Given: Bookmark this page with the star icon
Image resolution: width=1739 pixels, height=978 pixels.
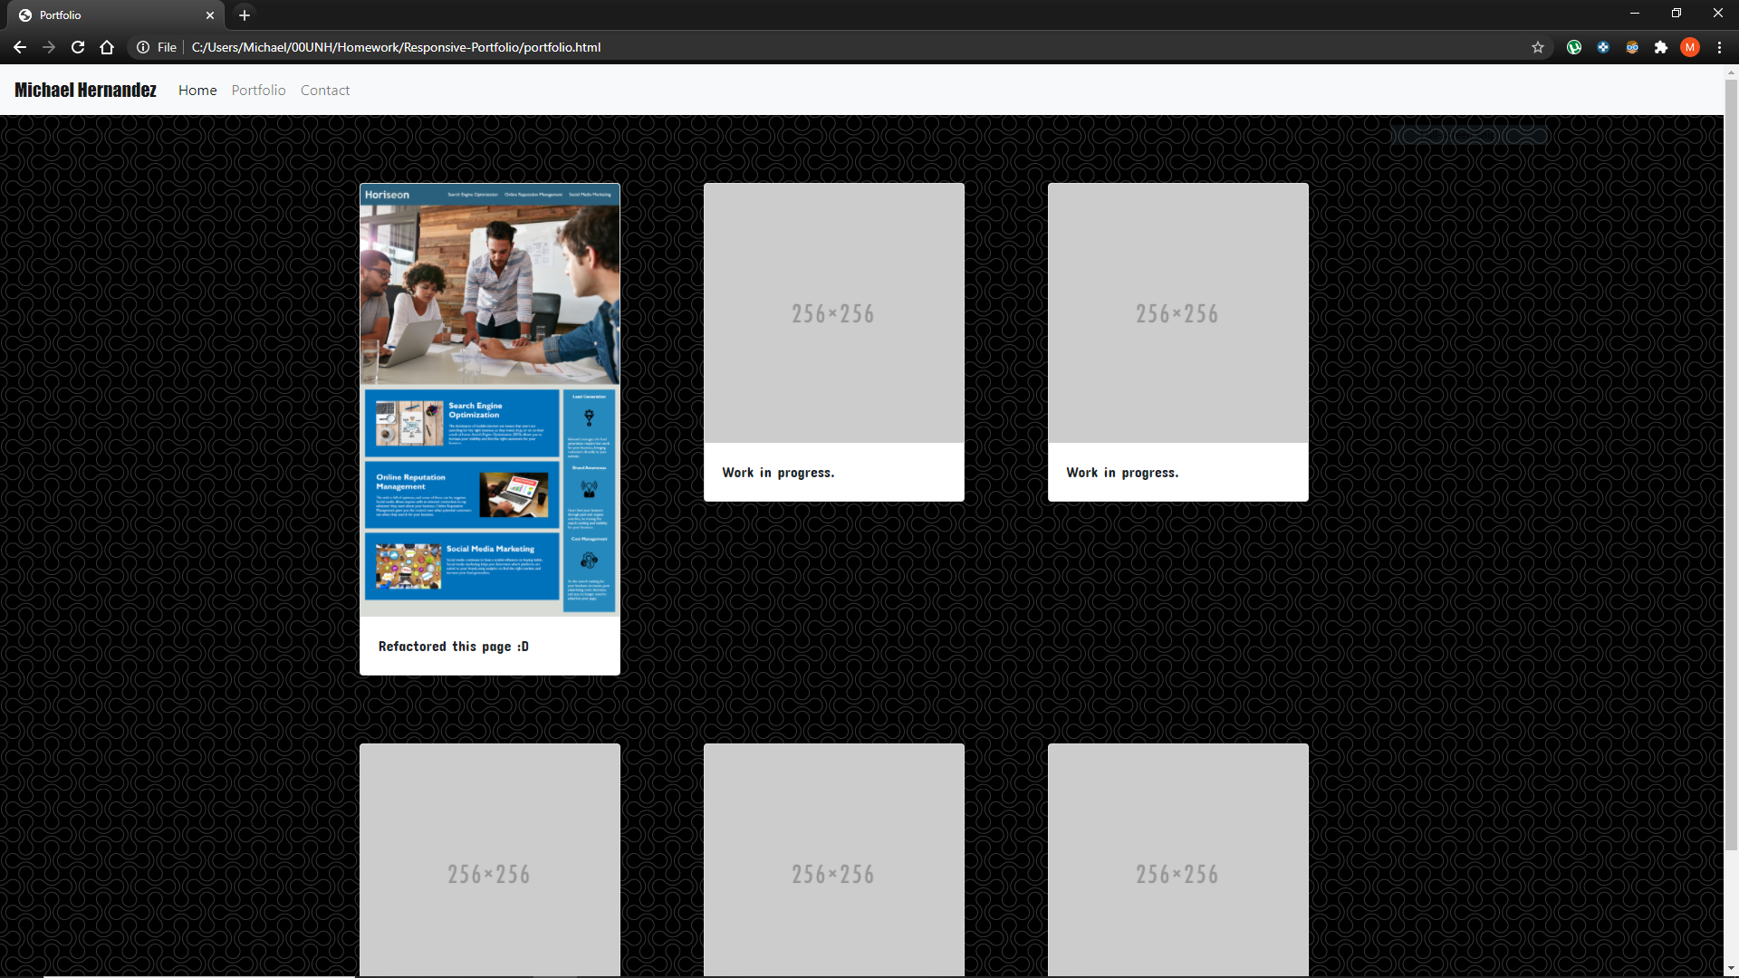Looking at the screenshot, I should coord(1537,47).
